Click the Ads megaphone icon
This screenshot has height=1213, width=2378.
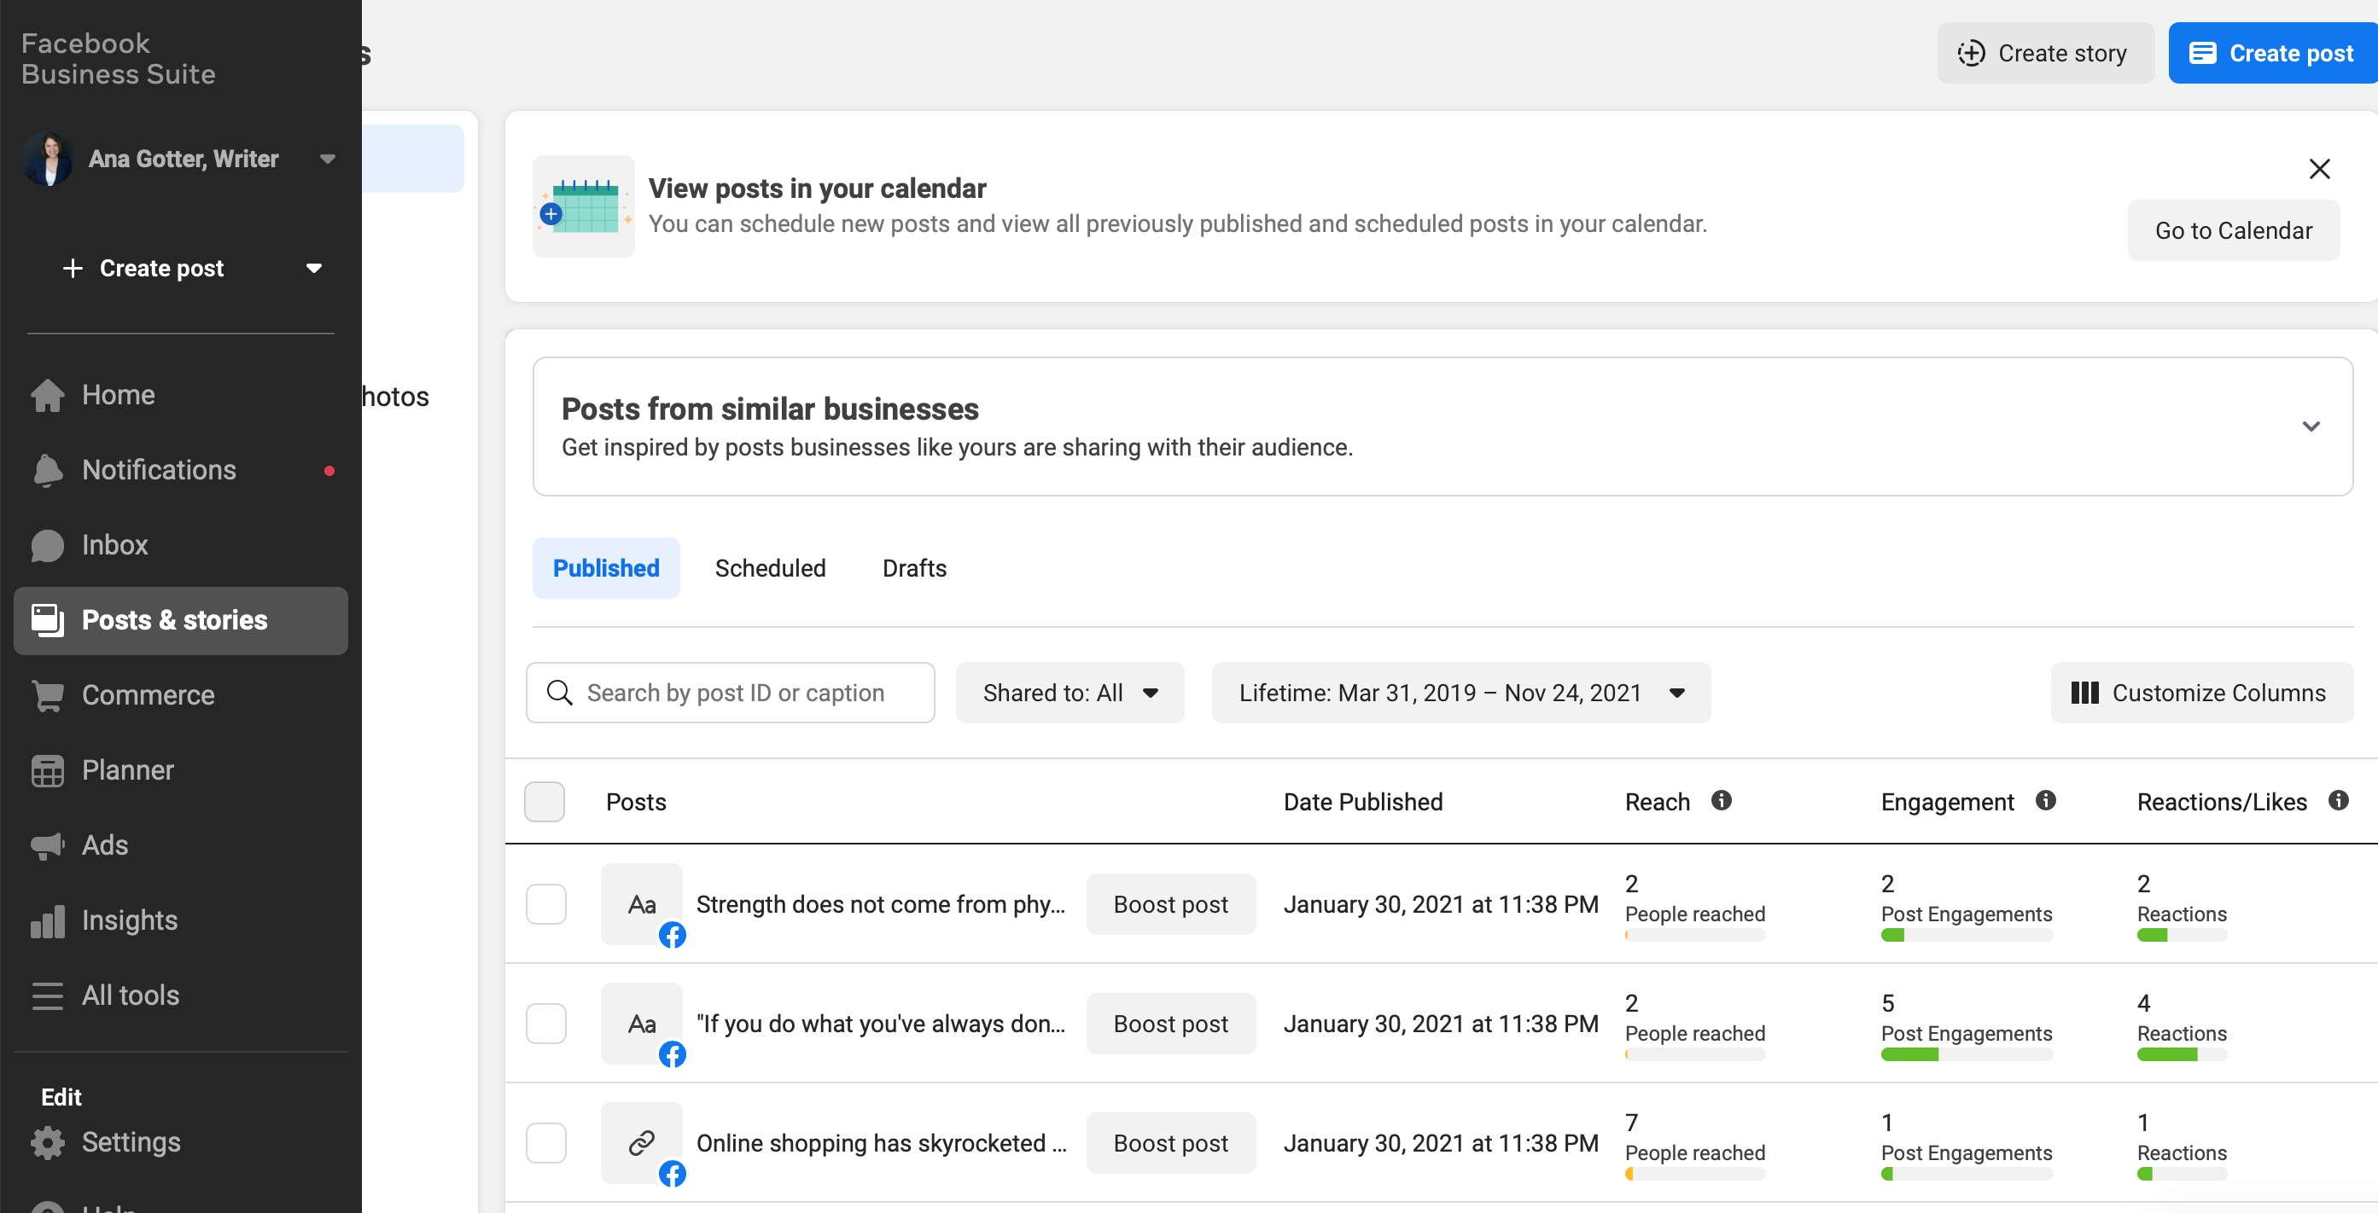46,844
